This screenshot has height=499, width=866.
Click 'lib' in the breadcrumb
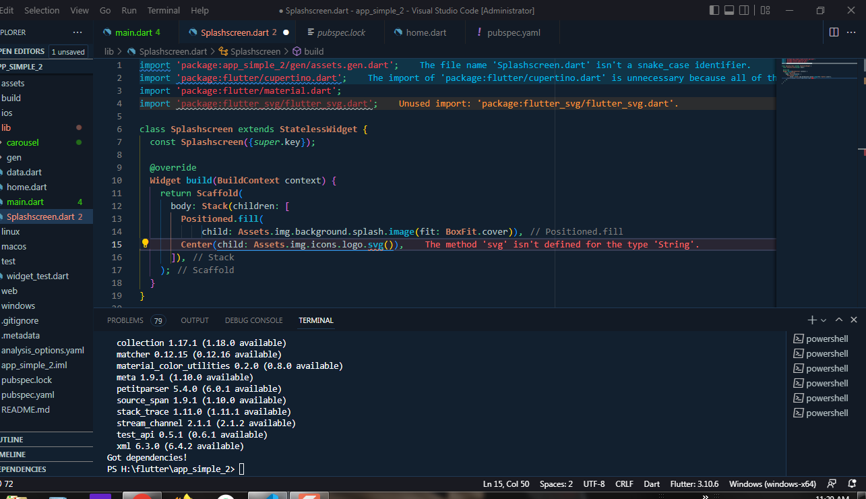pos(109,51)
